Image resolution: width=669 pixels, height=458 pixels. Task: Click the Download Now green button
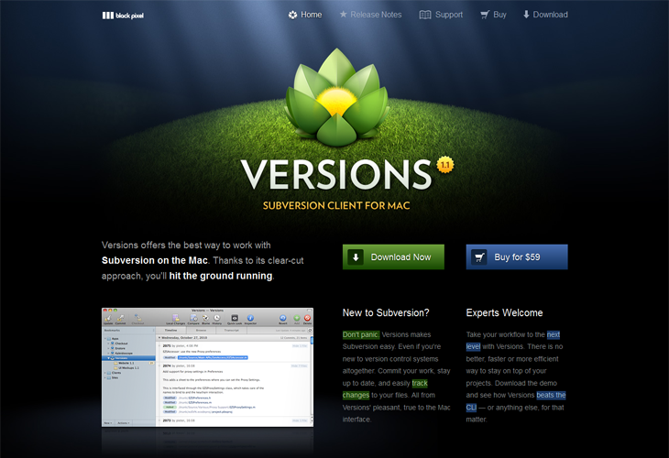393,256
